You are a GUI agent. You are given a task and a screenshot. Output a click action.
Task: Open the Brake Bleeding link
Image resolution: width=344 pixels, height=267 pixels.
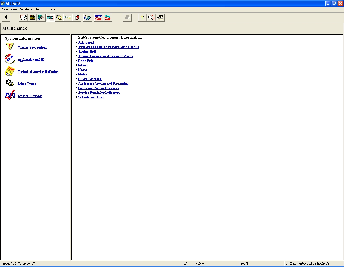90,79
